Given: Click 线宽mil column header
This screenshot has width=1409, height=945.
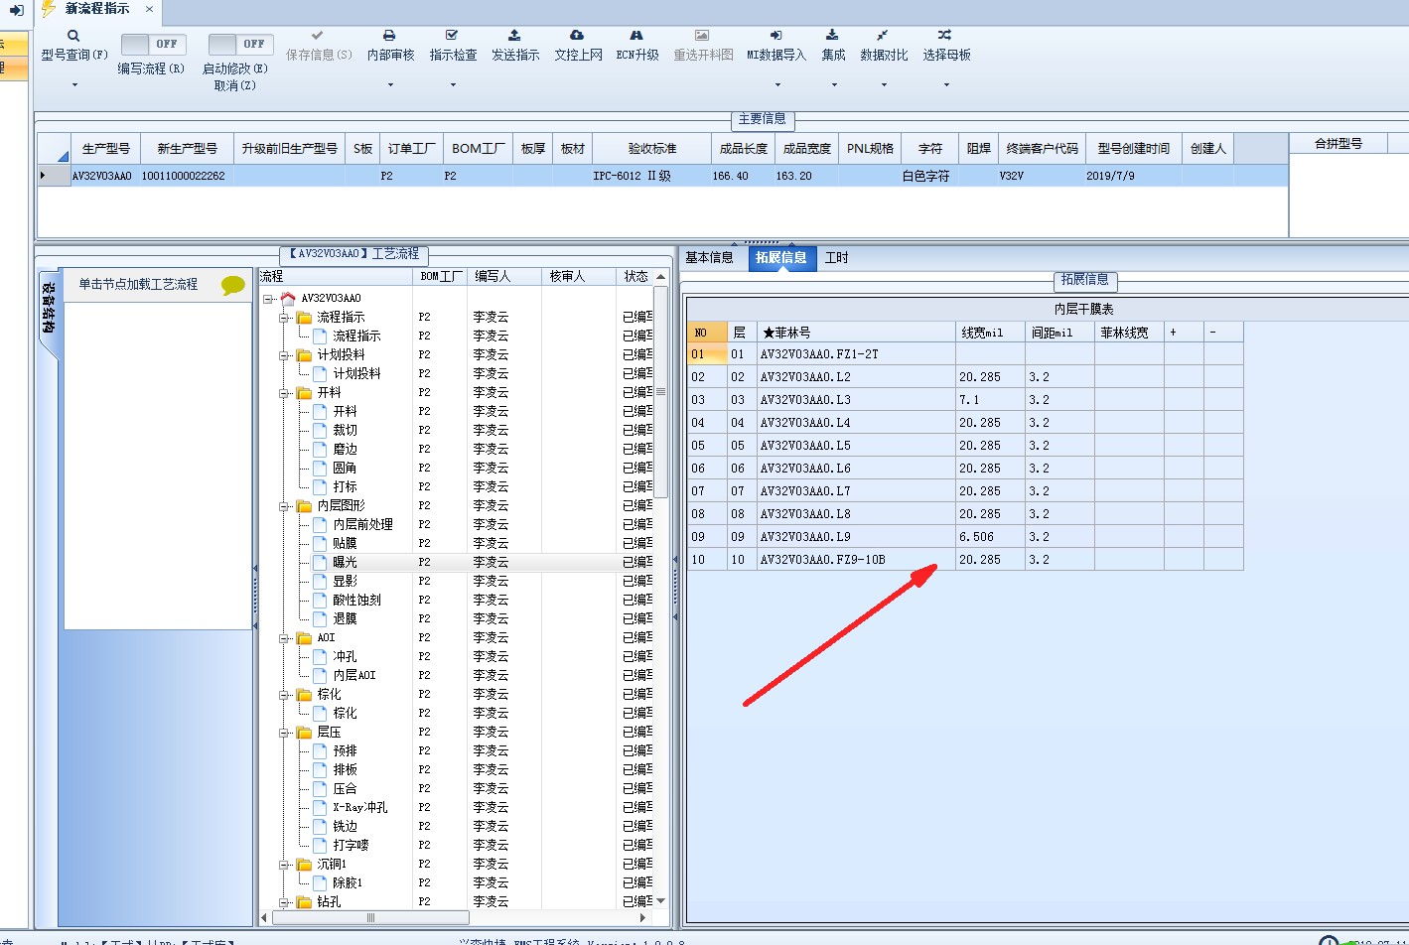Looking at the screenshot, I should [990, 333].
